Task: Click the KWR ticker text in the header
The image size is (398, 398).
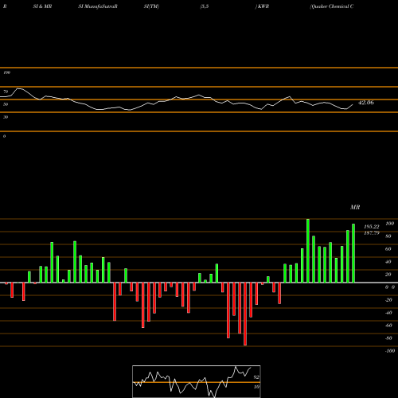Action: tap(263, 6)
